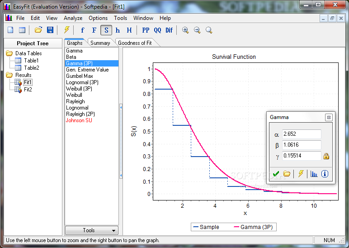The image size is (349, 248).
Task: Select Gen. Extreme Value distribution
Action: 91,70
